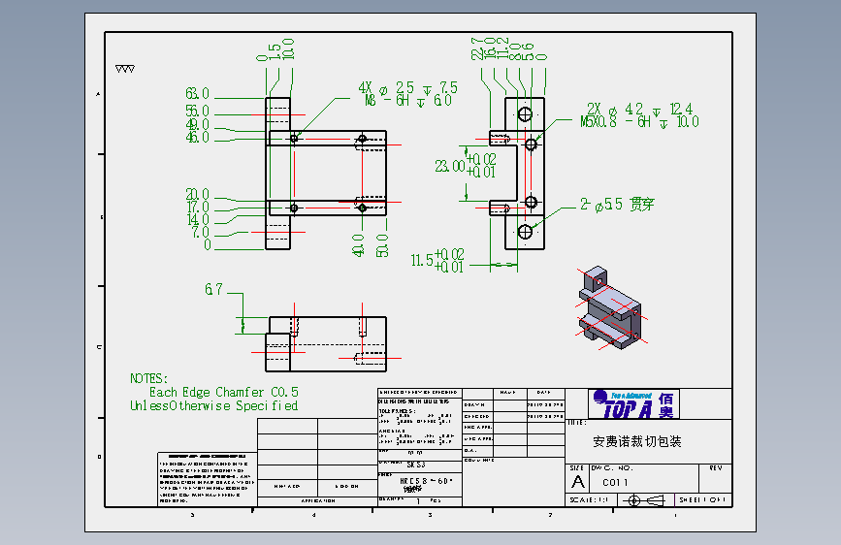
Task: Click the DWG. NO. label
Action: tap(612, 468)
